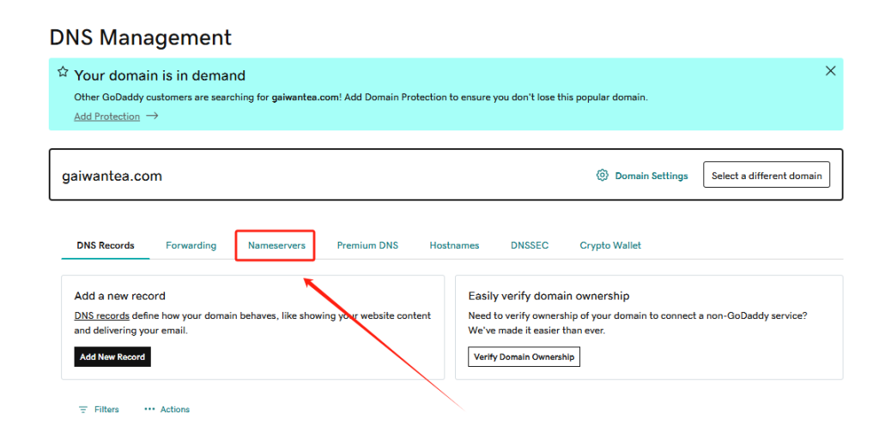879x444 pixels.
Task: Click the star icon in the banner
Action: (63, 72)
